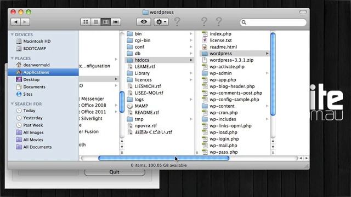Click the search field
This screenshot has width=351, height=197.
(x=273, y=22)
